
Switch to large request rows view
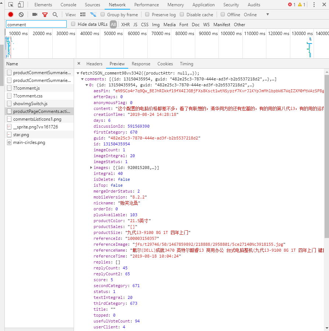tap(83, 14)
